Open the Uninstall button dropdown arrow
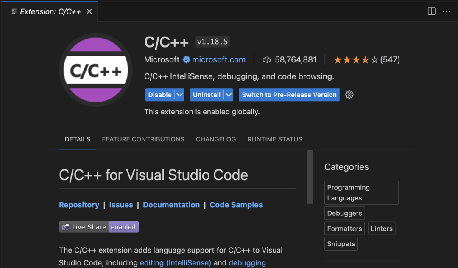Viewport: 458px width, 268px height. pyautogui.click(x=229, y=95)
